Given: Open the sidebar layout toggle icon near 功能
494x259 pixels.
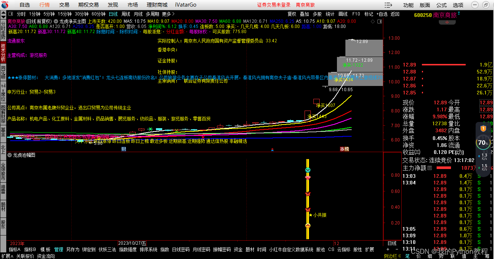Looking at the screenshot, I should pyautogui.click(x=388, y=5).
